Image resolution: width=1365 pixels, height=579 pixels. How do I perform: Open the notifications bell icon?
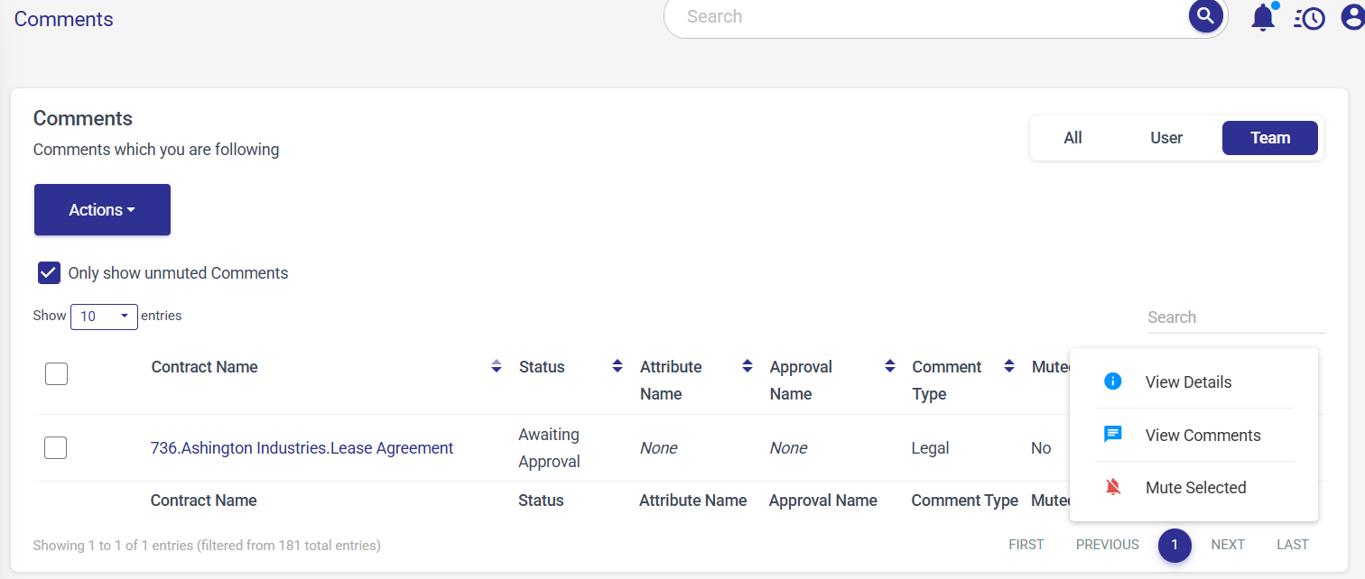[x=1262, y=18]
